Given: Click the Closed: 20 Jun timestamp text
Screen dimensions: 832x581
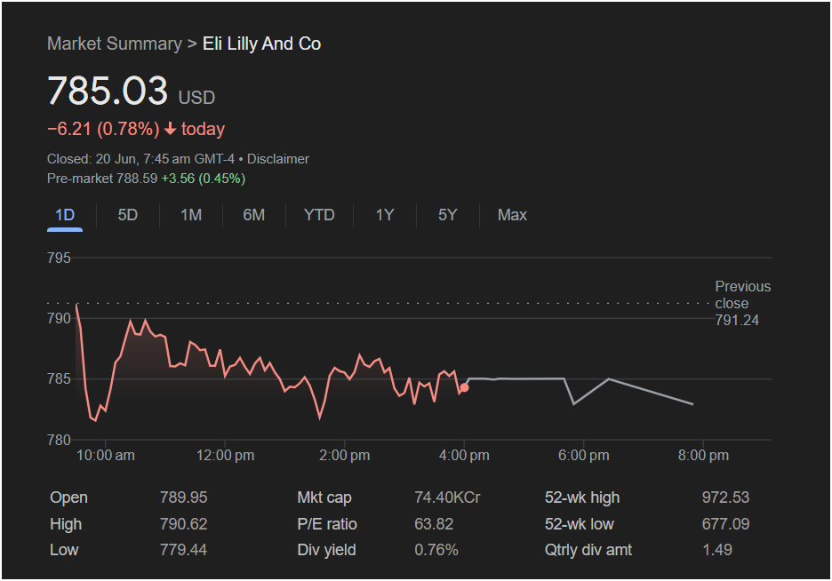Looking at the screenshot, I should coord(140,159).
